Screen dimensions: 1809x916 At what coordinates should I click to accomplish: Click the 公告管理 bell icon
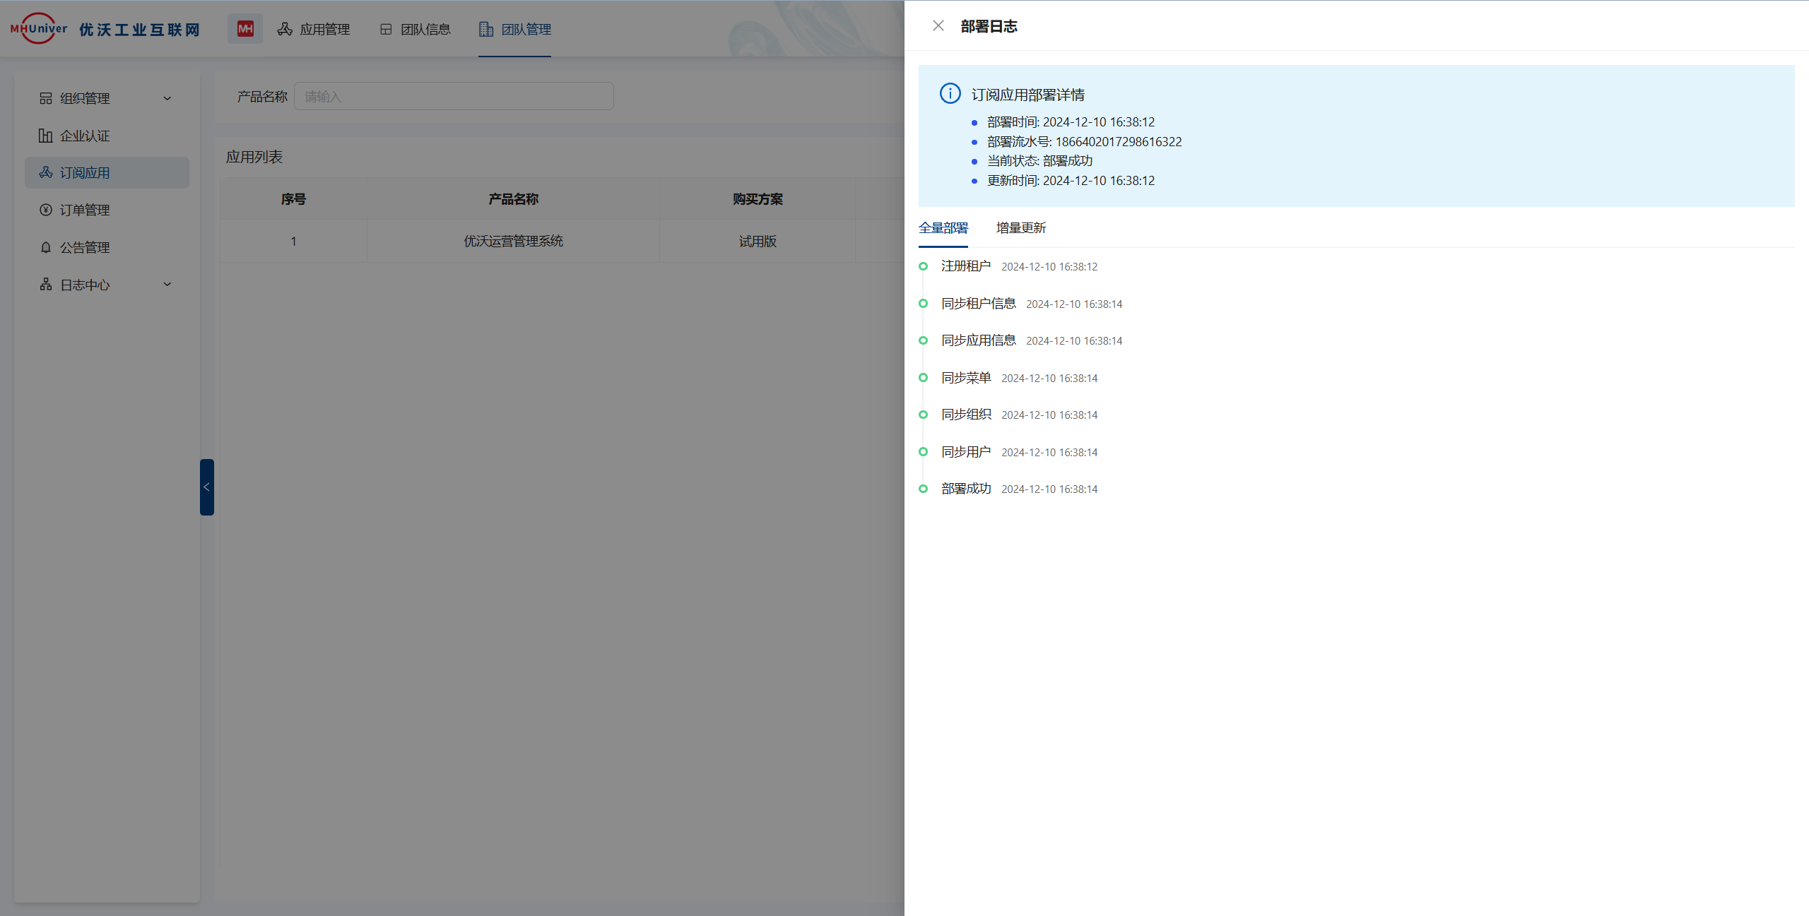[x=46, y=247]
